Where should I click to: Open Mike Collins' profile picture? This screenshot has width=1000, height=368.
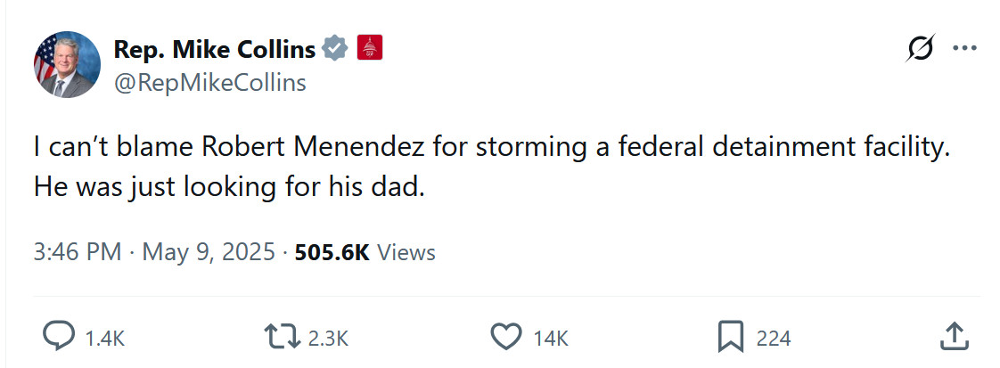68,64
